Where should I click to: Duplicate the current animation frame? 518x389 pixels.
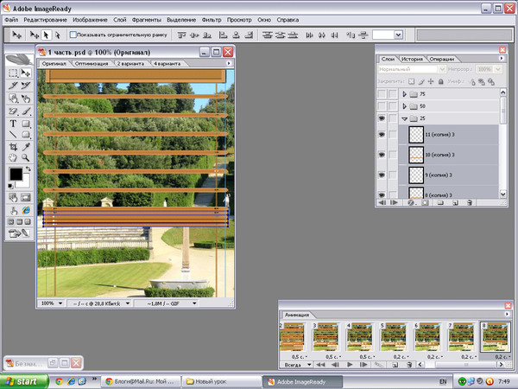(395, 365)
